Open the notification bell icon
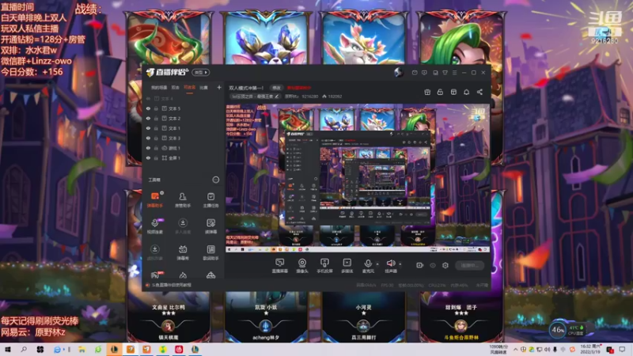Screen dimensions: 633x356 tap(466, 92)
